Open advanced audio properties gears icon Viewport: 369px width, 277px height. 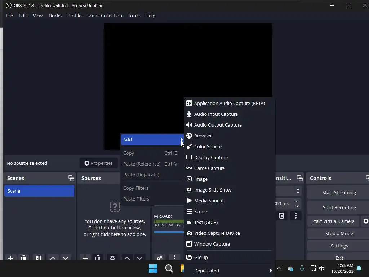point(160,258)
